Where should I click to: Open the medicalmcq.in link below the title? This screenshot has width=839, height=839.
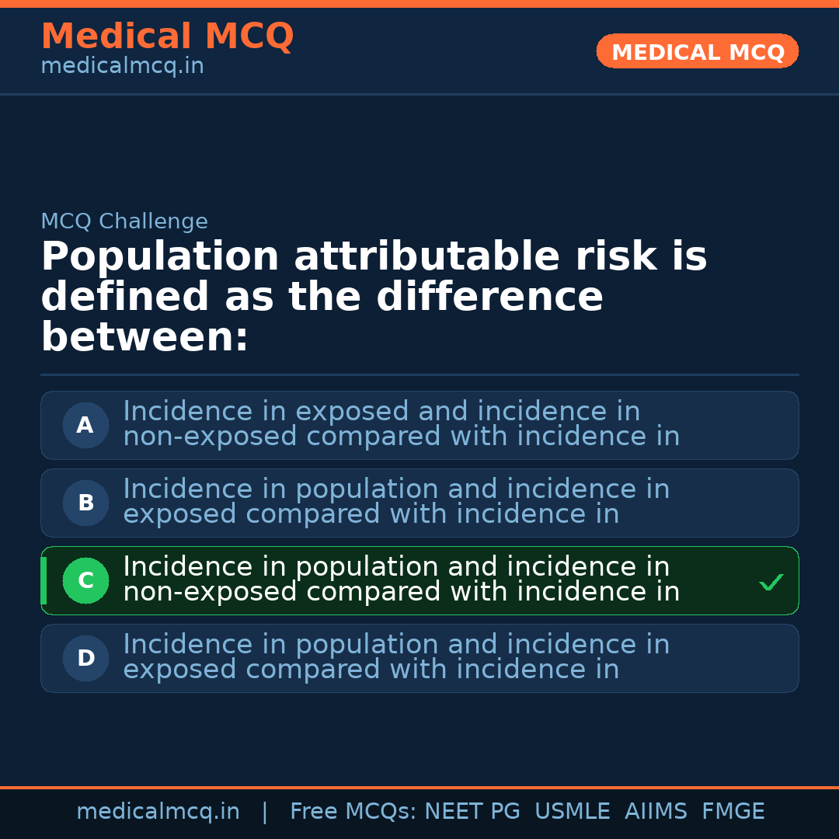(122, 67)
